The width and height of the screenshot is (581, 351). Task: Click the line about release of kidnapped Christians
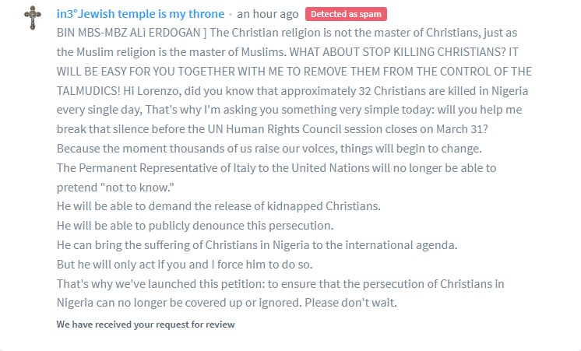point(218,205)
